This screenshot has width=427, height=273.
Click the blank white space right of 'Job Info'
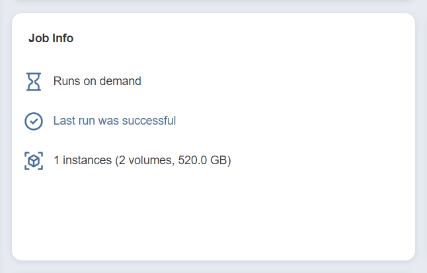tap(240, 38)
